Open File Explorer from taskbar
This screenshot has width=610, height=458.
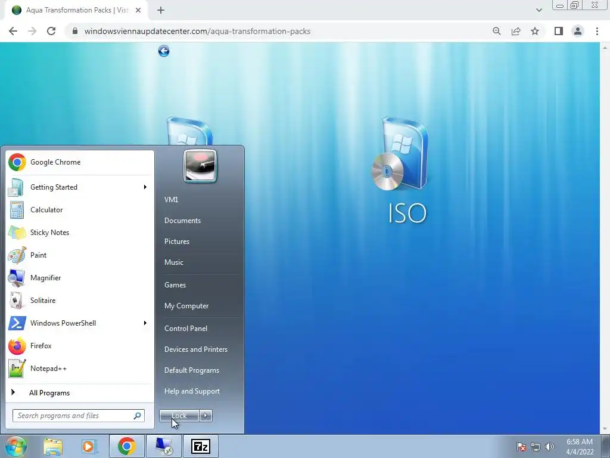pyautogui.click(x=53, y=447)
